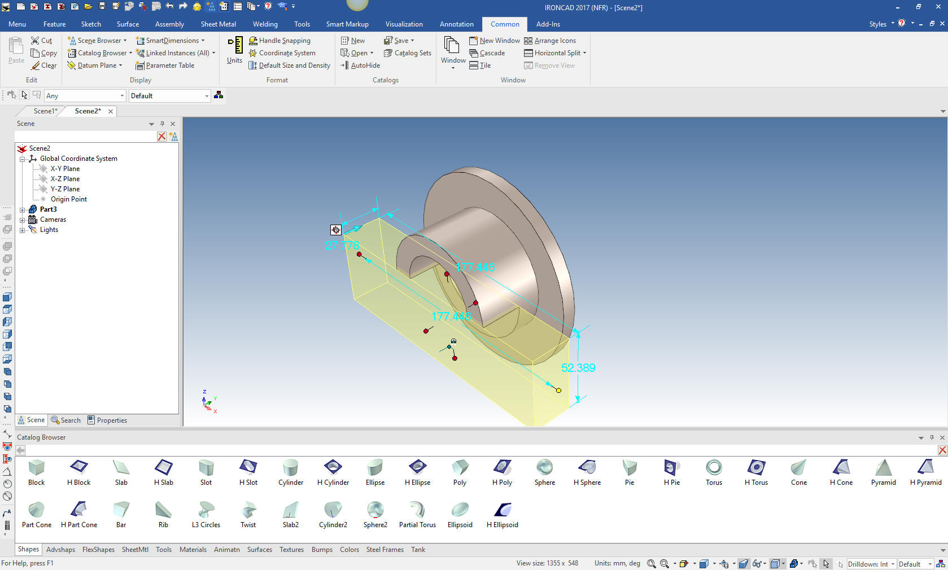Image resolution: width=948 pixels, height=570 pixels.
Task: Open the Materials catalog tab
Action: 193,550
